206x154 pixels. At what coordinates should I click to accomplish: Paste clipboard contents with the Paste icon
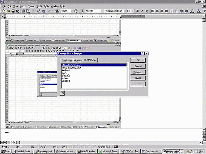coord(43,11)
